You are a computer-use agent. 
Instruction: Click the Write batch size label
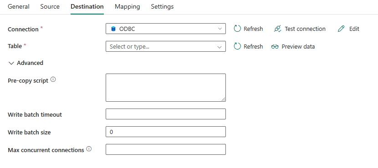pos(29,132)
